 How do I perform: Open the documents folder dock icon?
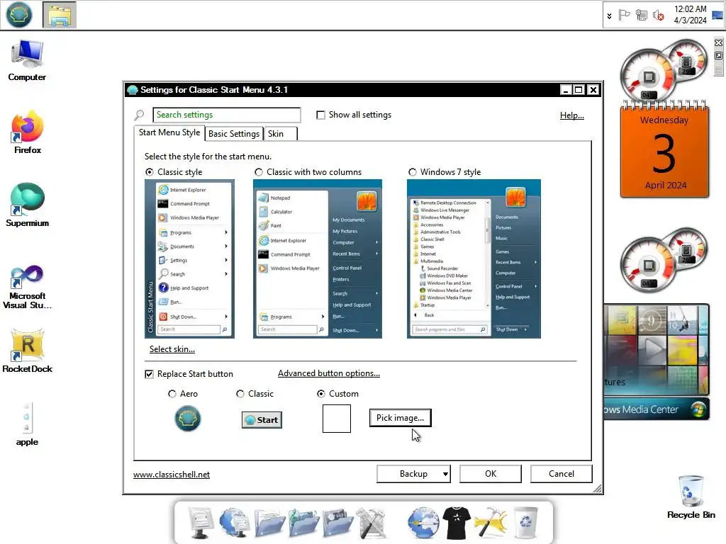269,523
